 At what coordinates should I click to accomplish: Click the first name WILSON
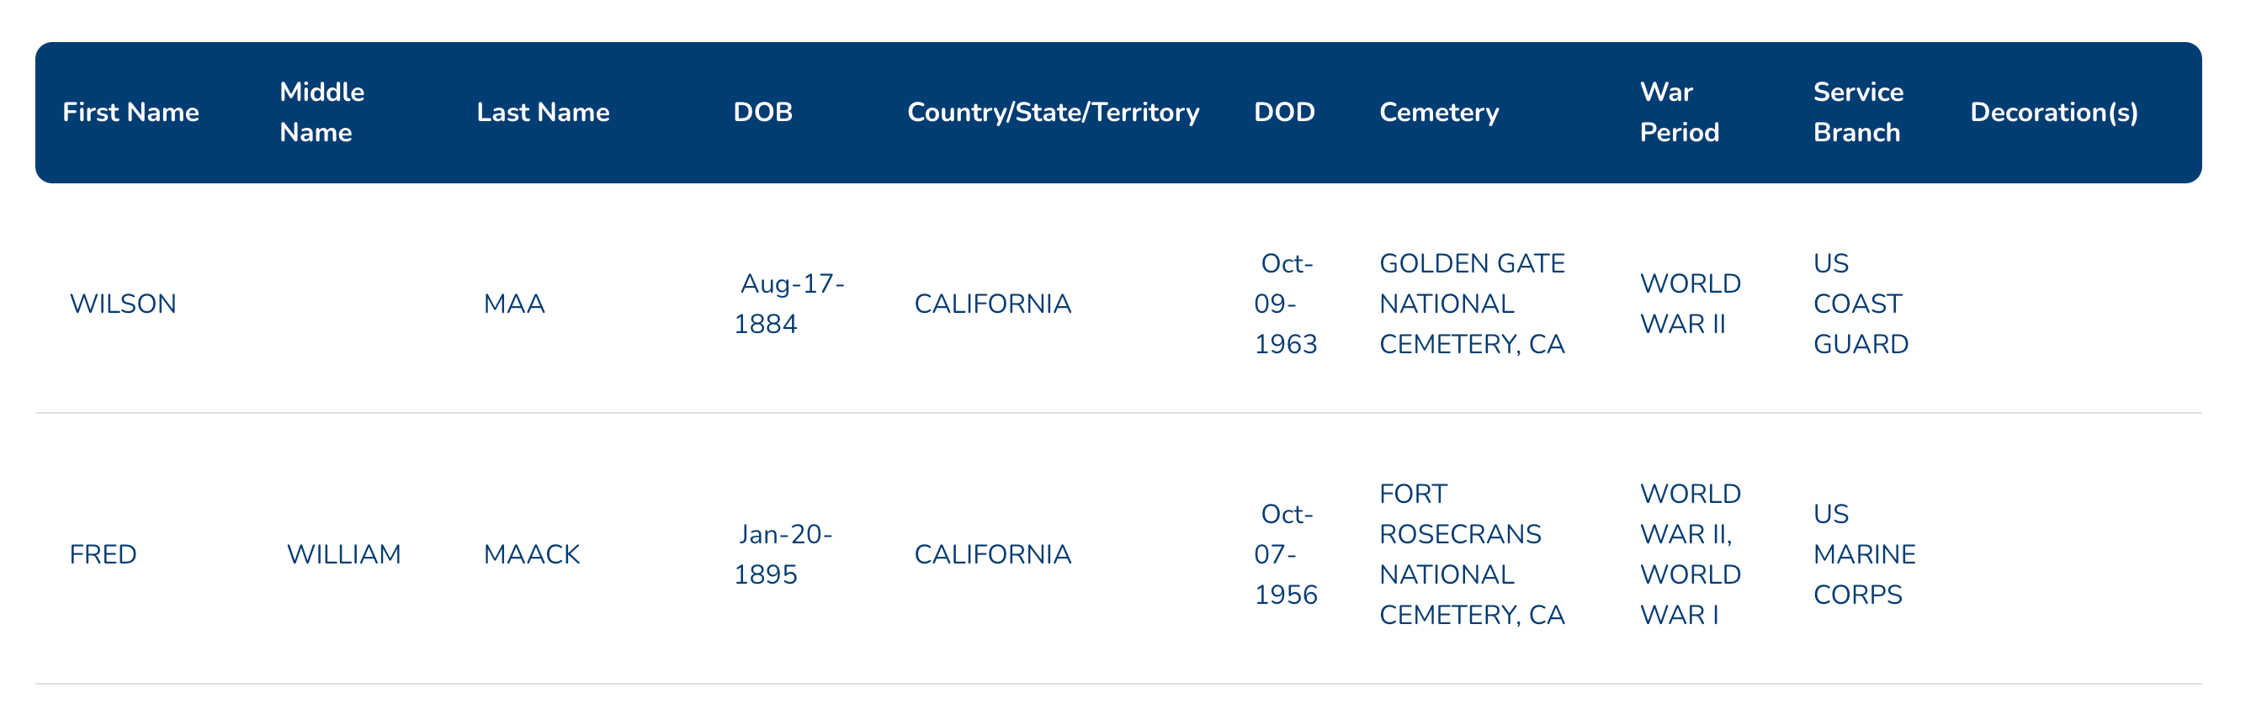tap(123, 304)
